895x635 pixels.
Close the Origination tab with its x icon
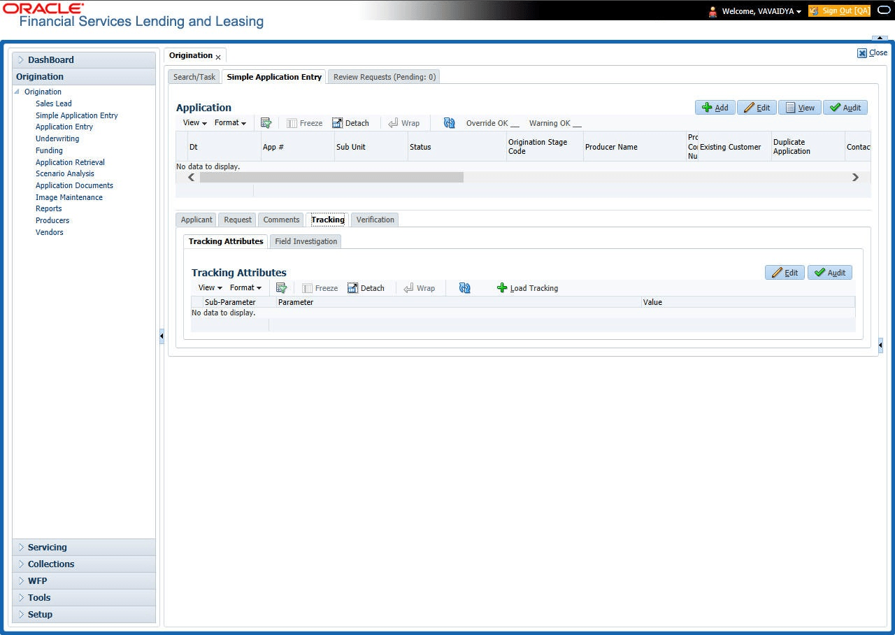(x=218, y=57)
